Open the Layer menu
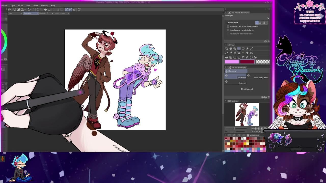 coord(12,5)
